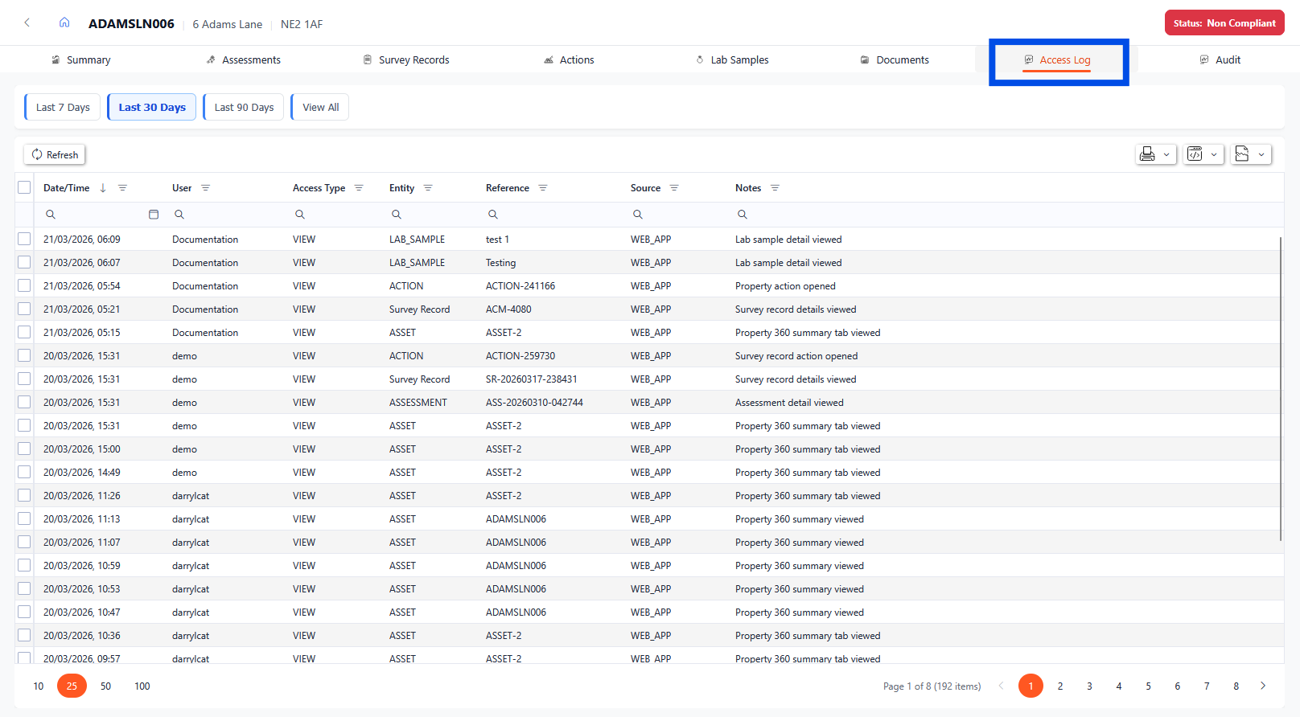Expand the document export dropdown arrow
1300x717 pixels.
[x=1261, y=154]
